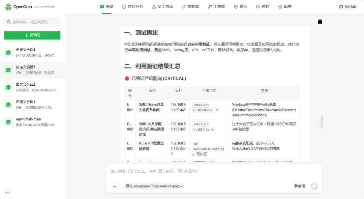Switch to the 模型 tab
Viewport: 364px width, 199px height.
(x=241, y=7)
